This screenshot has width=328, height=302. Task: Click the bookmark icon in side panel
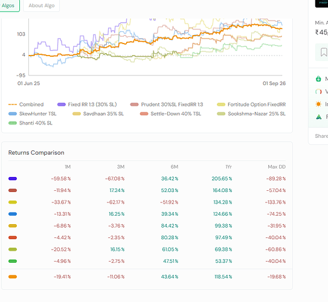(x=324, y=52)
